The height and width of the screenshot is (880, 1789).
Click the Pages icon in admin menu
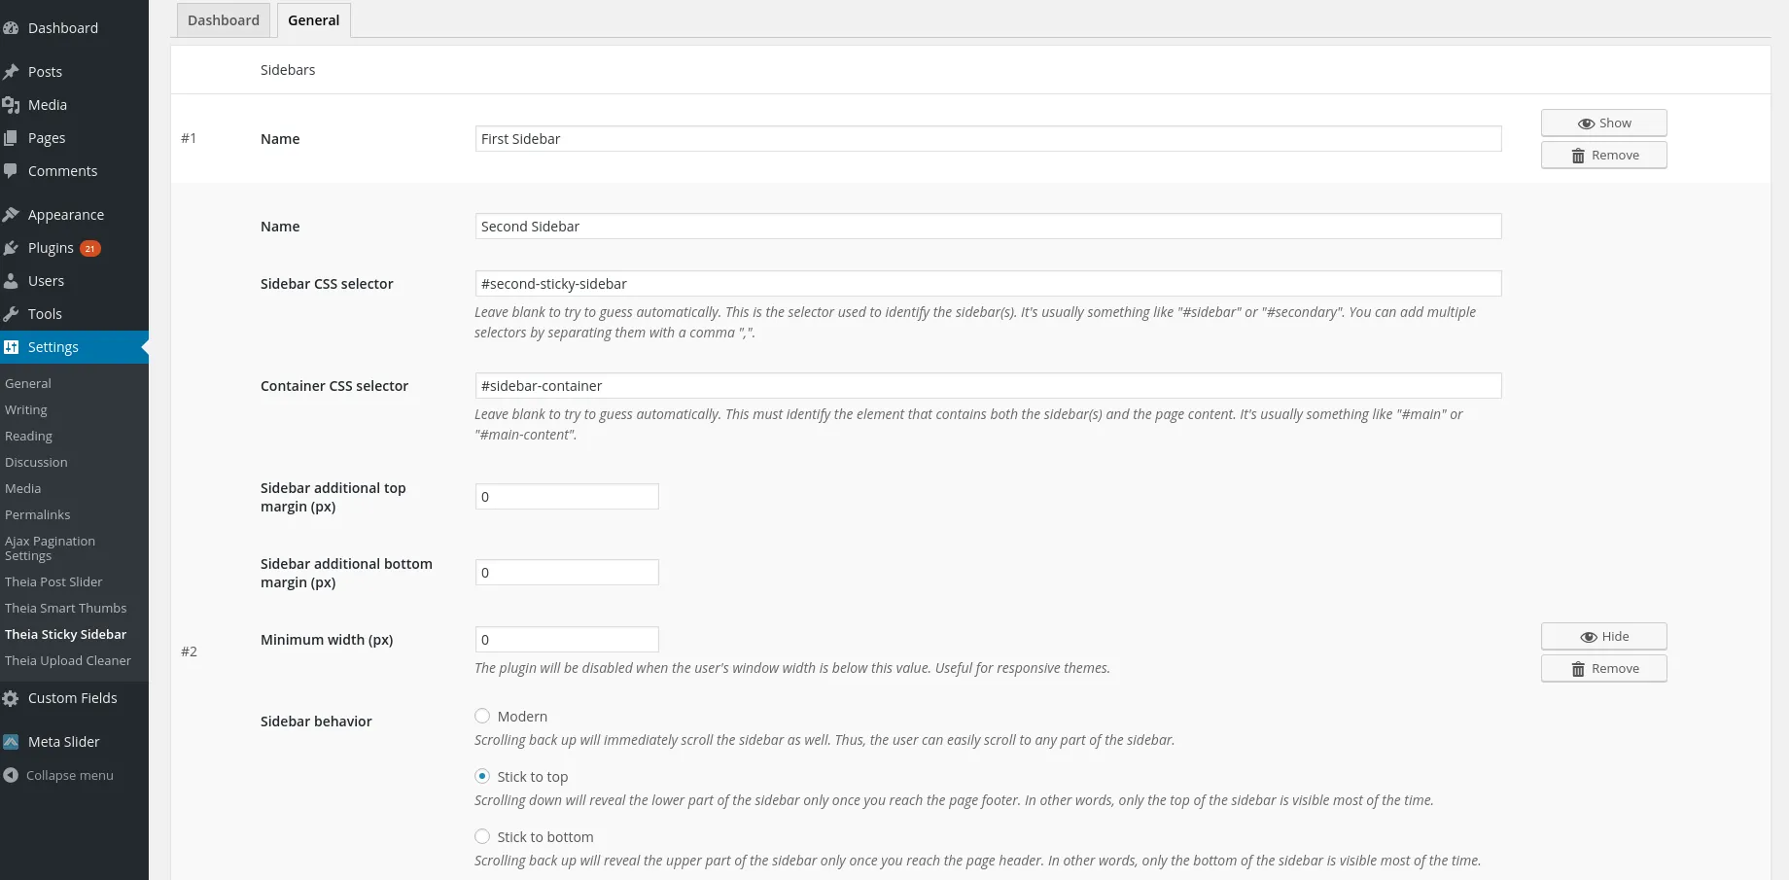point(11,138)
